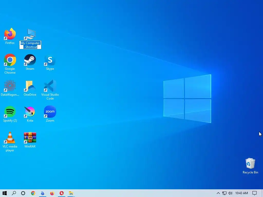Show hidden system tray icons
The width and height of the screenshot is (263, 197).
[x=218, y=193]
